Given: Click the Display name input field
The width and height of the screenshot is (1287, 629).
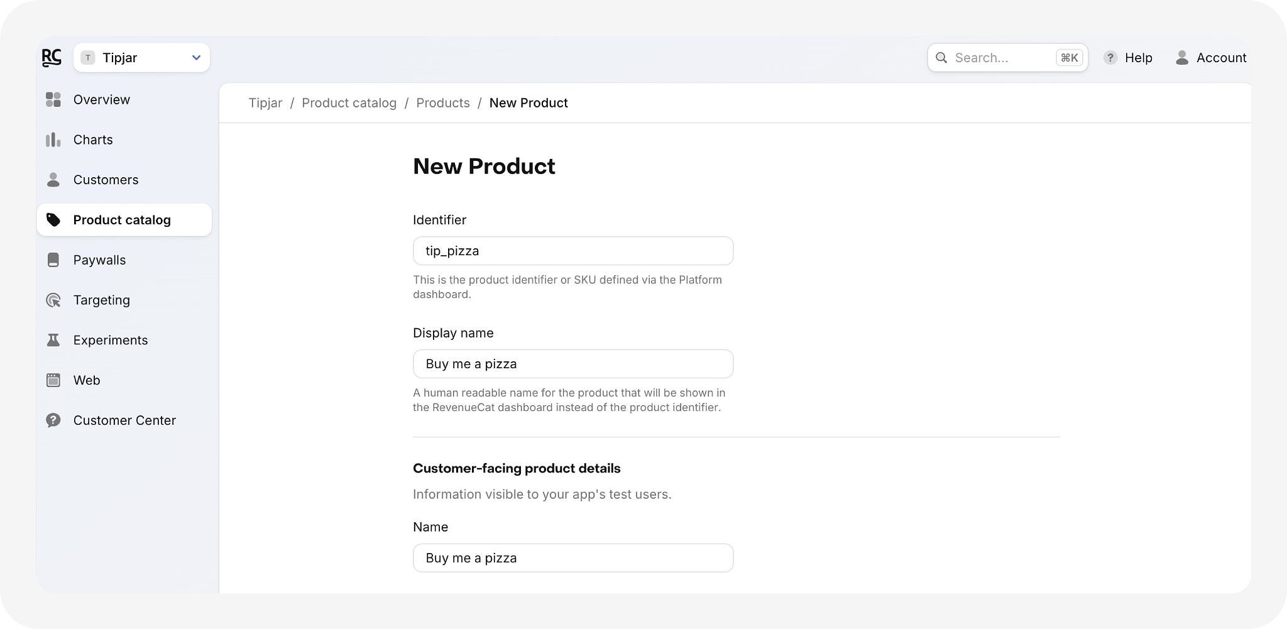Looking at the screenshot, I should tap(573, 364).
